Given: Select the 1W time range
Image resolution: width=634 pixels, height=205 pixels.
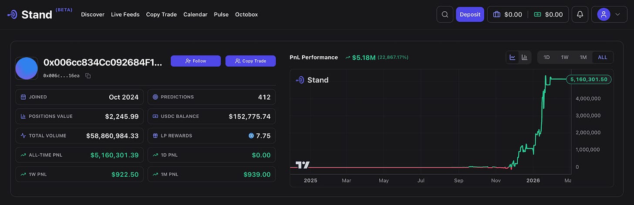Looking at the screenshot, I should [565, 57].
